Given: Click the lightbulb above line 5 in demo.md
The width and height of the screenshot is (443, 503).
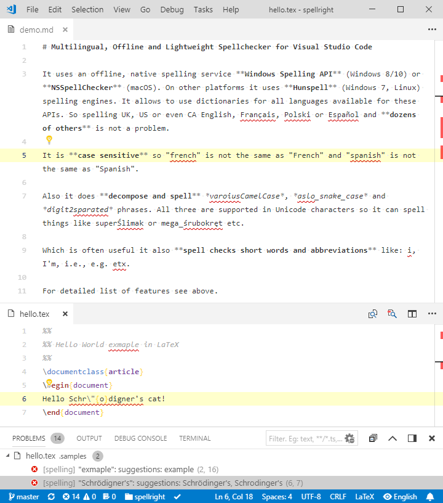Looking at the screenshot, I should click(x=49, y=139).
